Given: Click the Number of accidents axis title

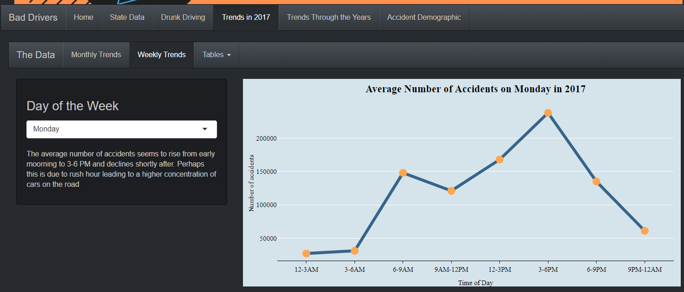Looking at the screenshot, I should tap(251, 183).
